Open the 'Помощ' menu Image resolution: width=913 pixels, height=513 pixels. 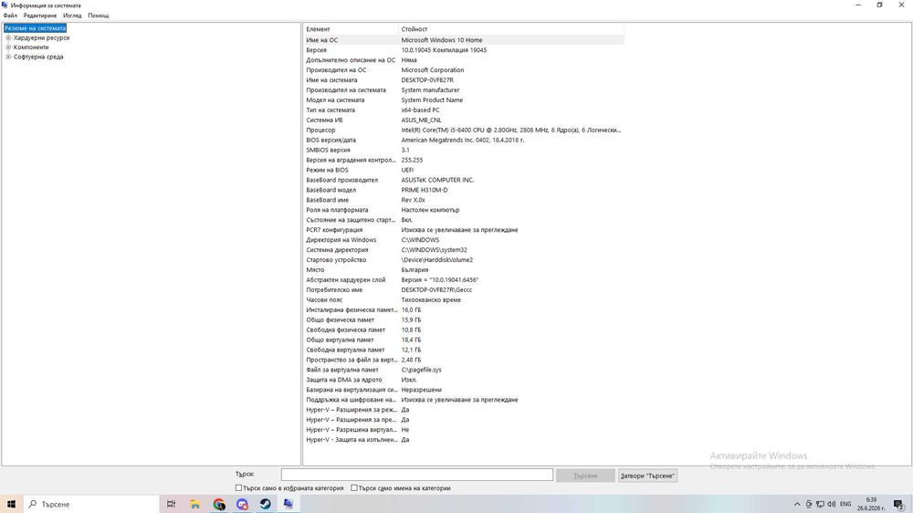[x=99, y=16]
